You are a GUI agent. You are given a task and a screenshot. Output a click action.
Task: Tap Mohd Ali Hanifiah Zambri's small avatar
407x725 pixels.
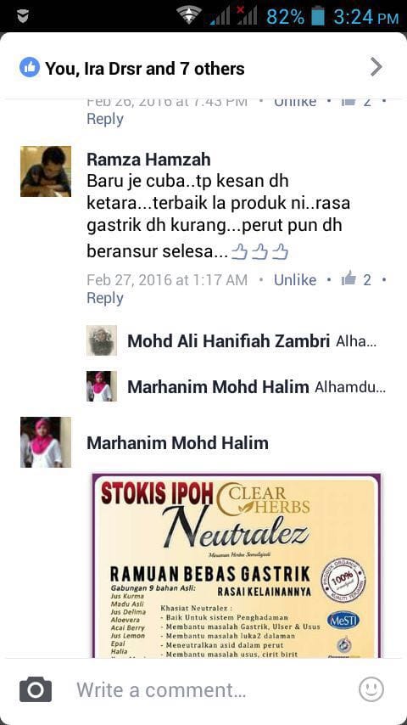[x=102, y=340]
